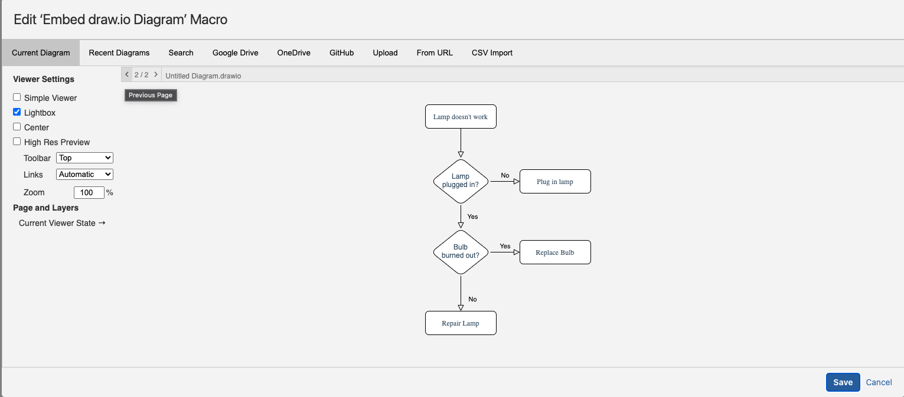Disable the Lightbox setting
Screen dimensions: 904x397
[x=17, y=112]
